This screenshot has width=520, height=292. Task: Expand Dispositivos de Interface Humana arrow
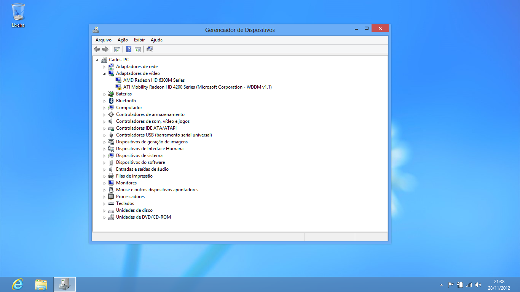[x=104, y=149]
